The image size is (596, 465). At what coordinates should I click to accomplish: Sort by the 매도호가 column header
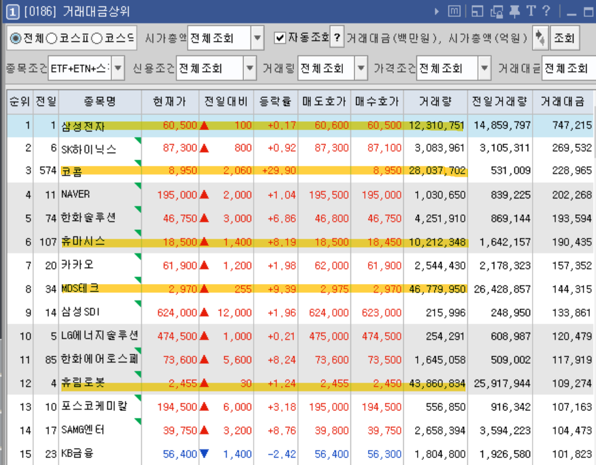(x=324, y=102)
